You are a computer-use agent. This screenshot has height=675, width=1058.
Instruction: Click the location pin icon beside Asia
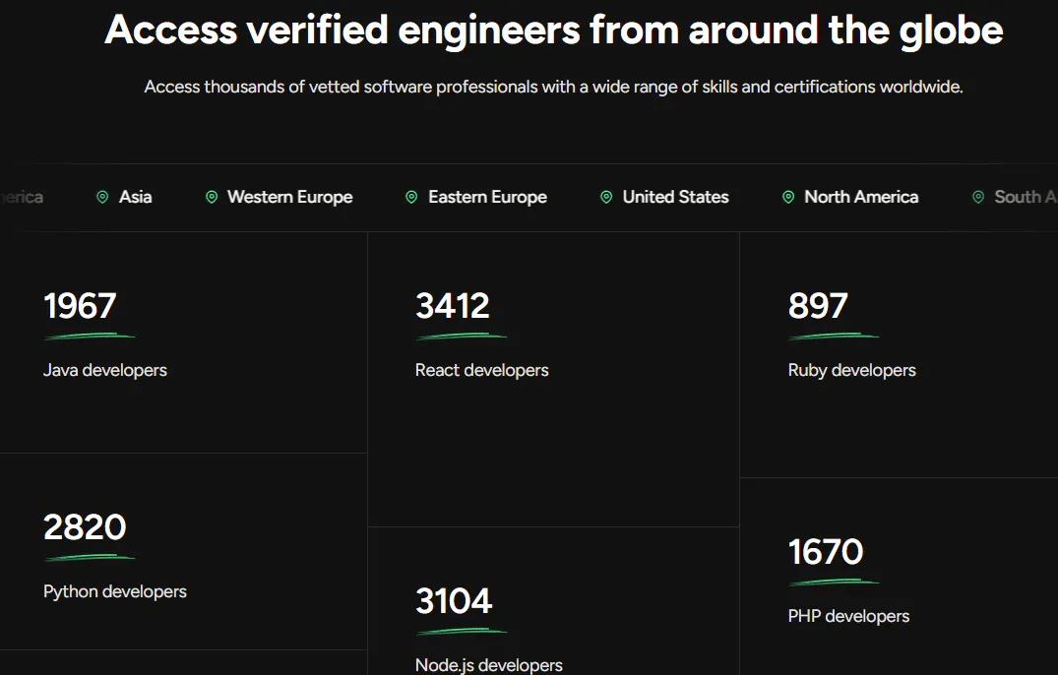point(102,198)
